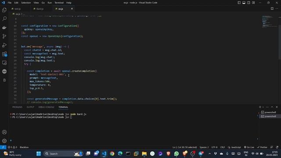281x158 pixels.
Task: Change indentation via Spaces: 2
Action: [204, 147]
